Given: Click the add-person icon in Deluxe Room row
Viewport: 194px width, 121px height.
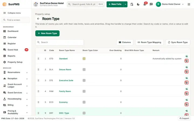Looking at the screenshot, I should (186, 67).
